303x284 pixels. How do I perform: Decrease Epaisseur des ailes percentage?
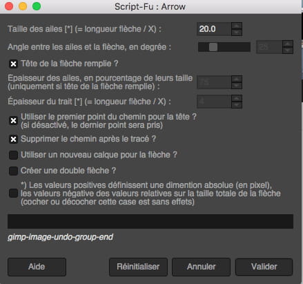pyautogui.click(x=237, y=86)
